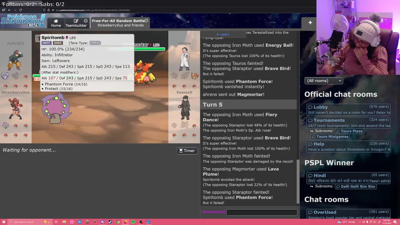Click ahrens' Magmortar team icon

pos(194,75)
